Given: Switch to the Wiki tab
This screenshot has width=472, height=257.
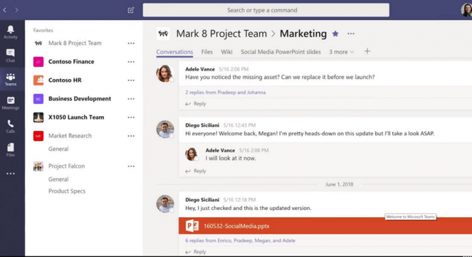Looking at the screenshot, I should [x=227, y=52].
